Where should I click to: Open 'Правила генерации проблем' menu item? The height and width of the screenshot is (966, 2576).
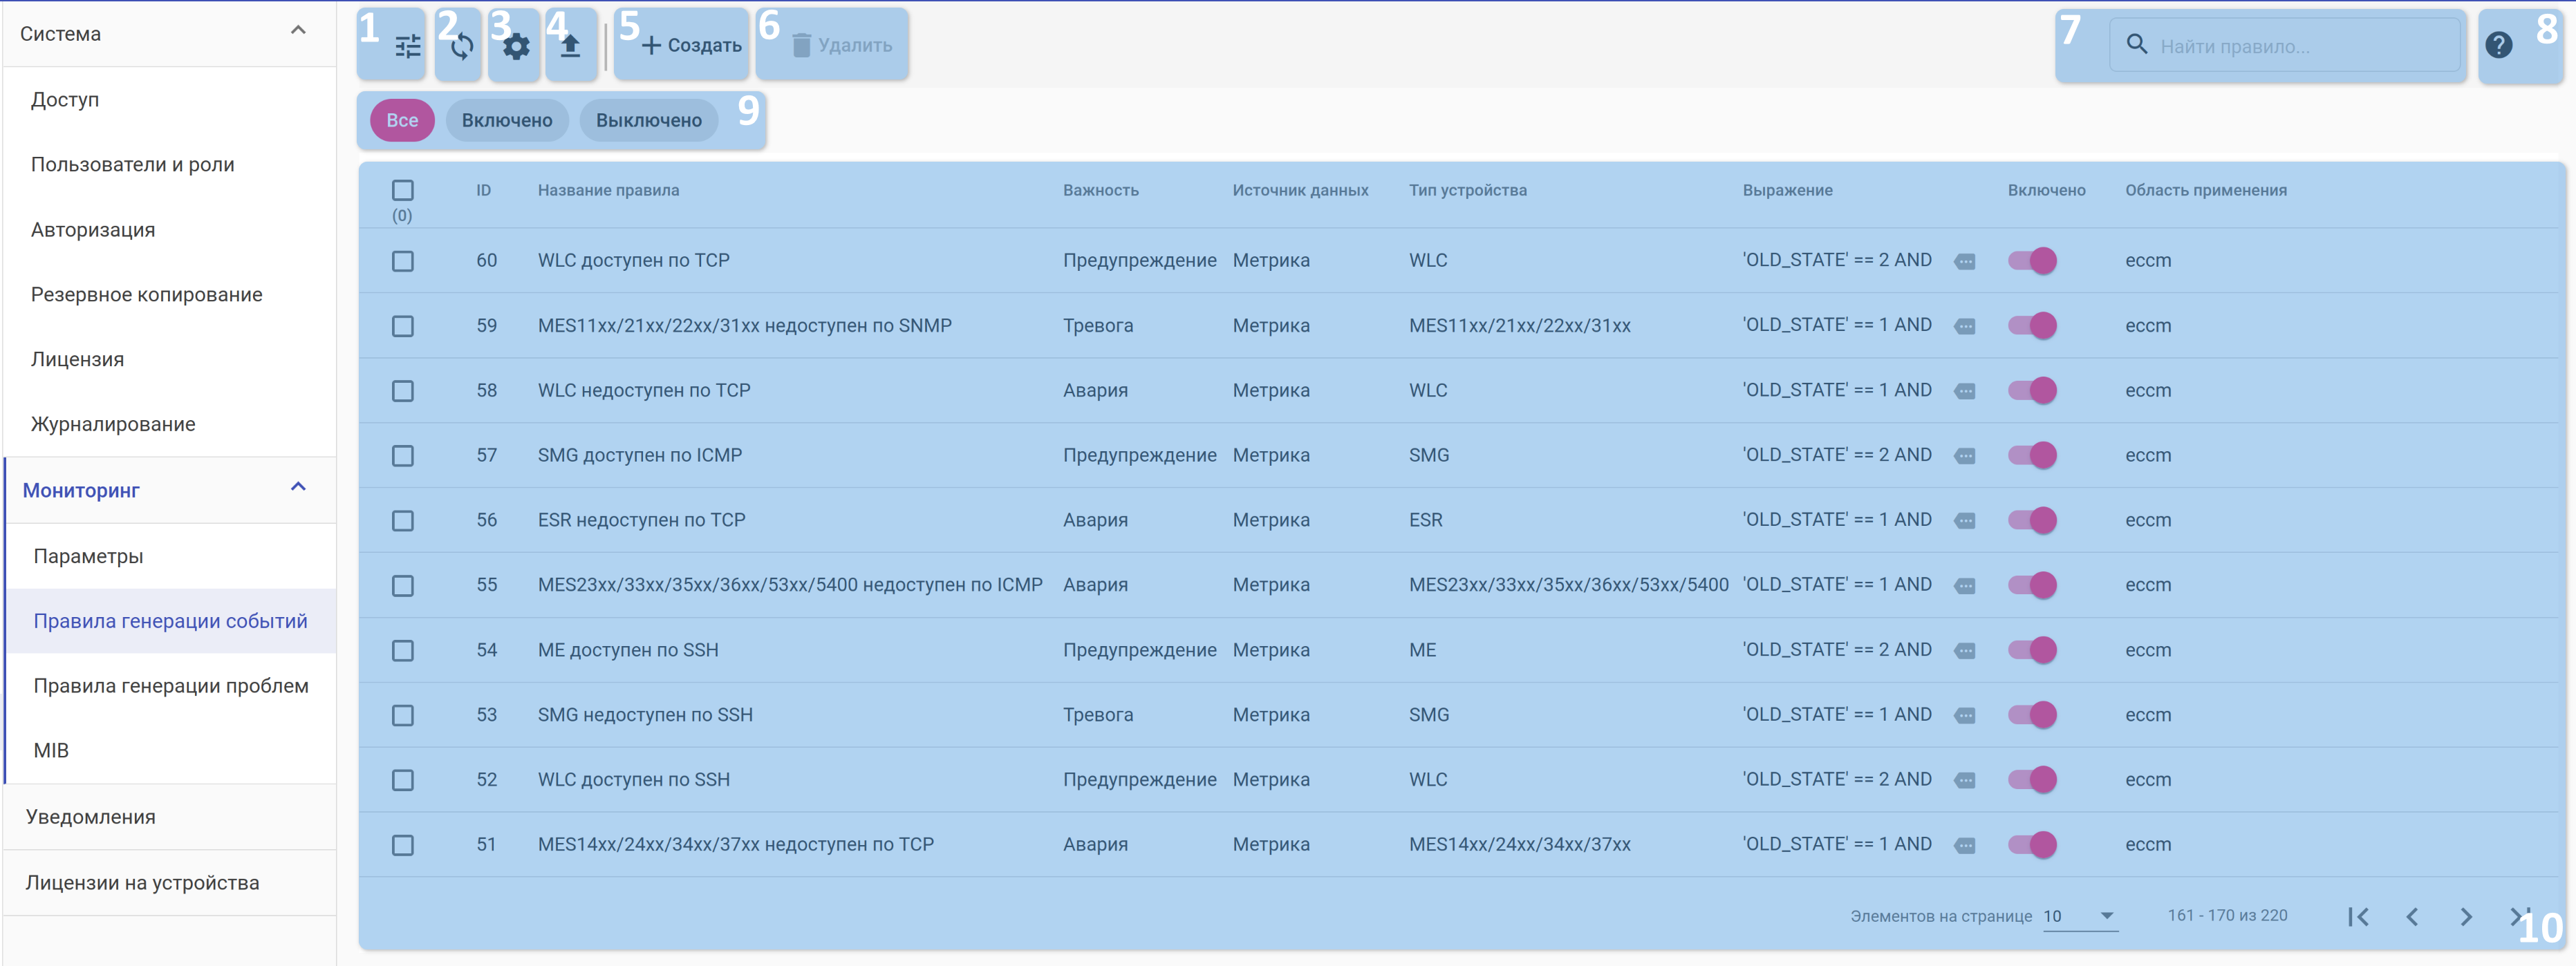tap(171, 685)
